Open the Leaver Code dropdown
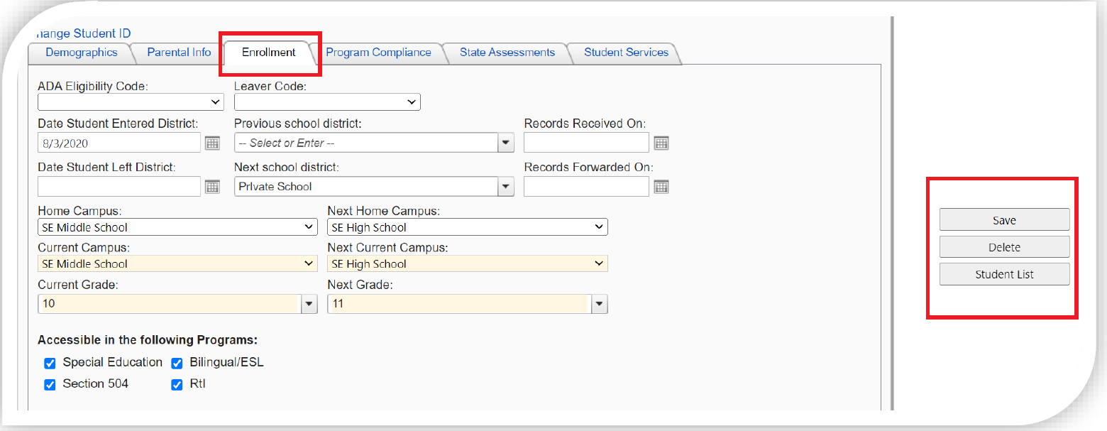This screenshot has width=1107, height=431. coord(327,102)
